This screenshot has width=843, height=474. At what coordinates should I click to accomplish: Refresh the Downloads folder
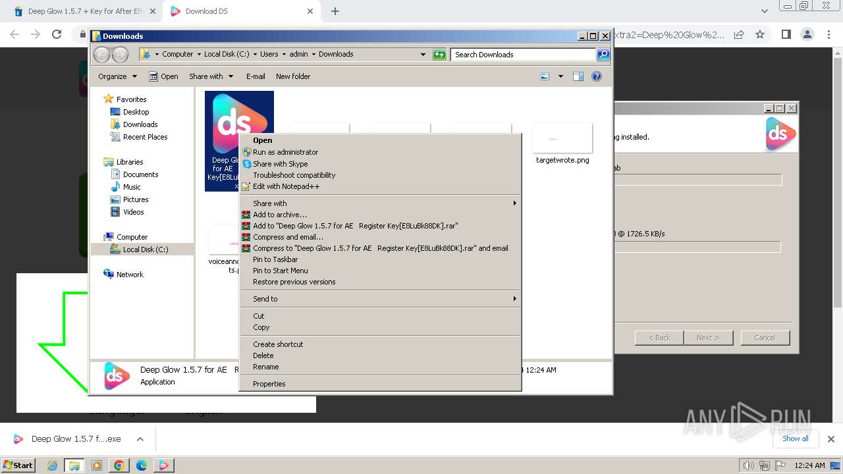pyautogui.click(x=439, y=55)
